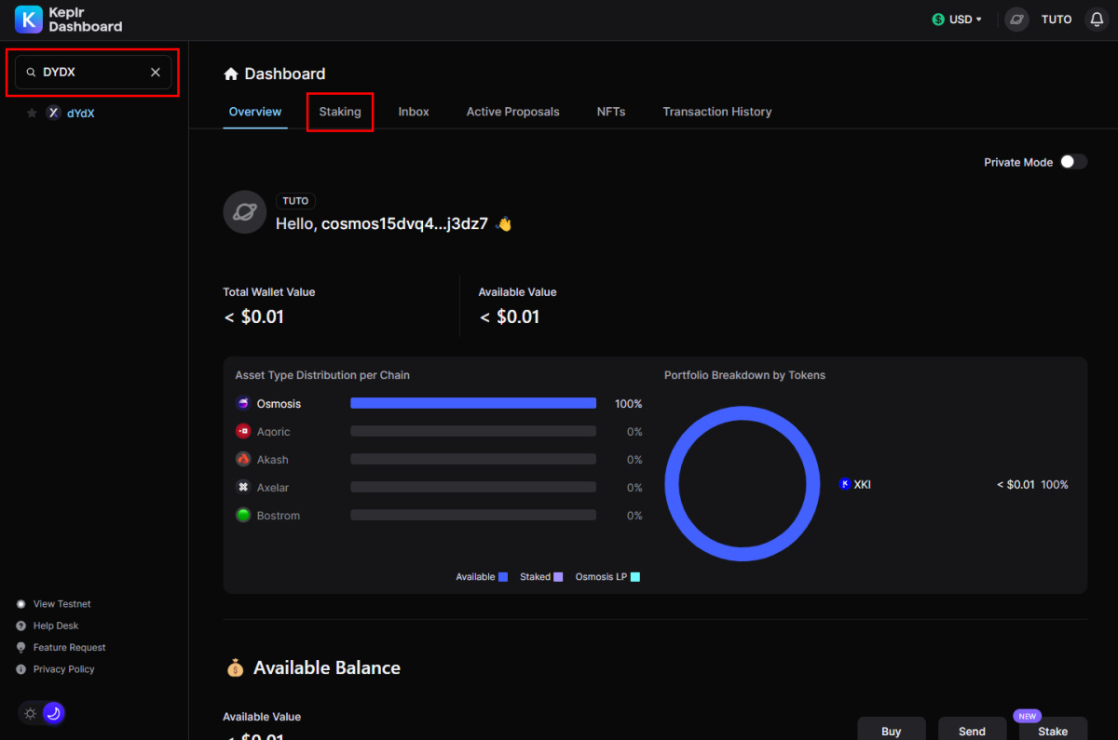Viewport: 1118px width, 740px height.
Task: Click the Agoric chain icon
Action: coord(243,432)
